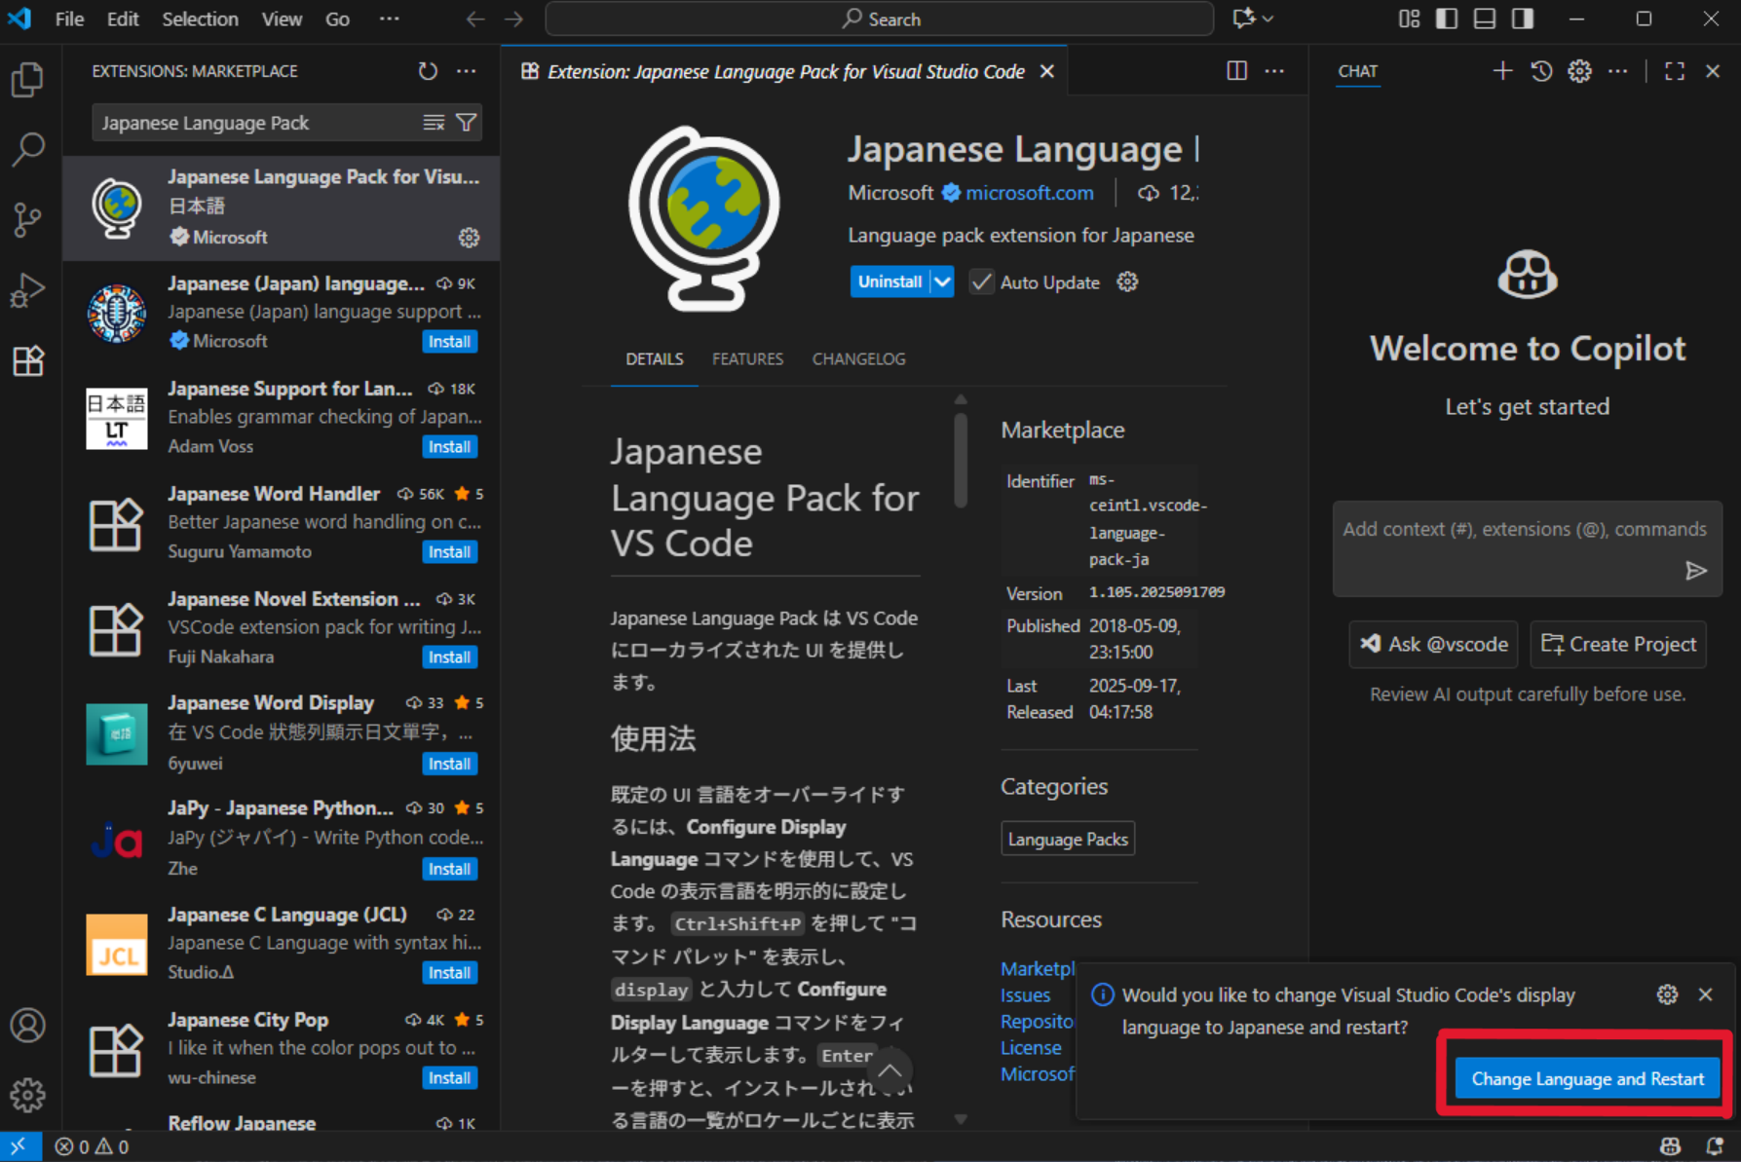Toggle the bottom panel layout button
Image resolution: width=1741 pixels, height=1162 pixels.
(1485, 19)
